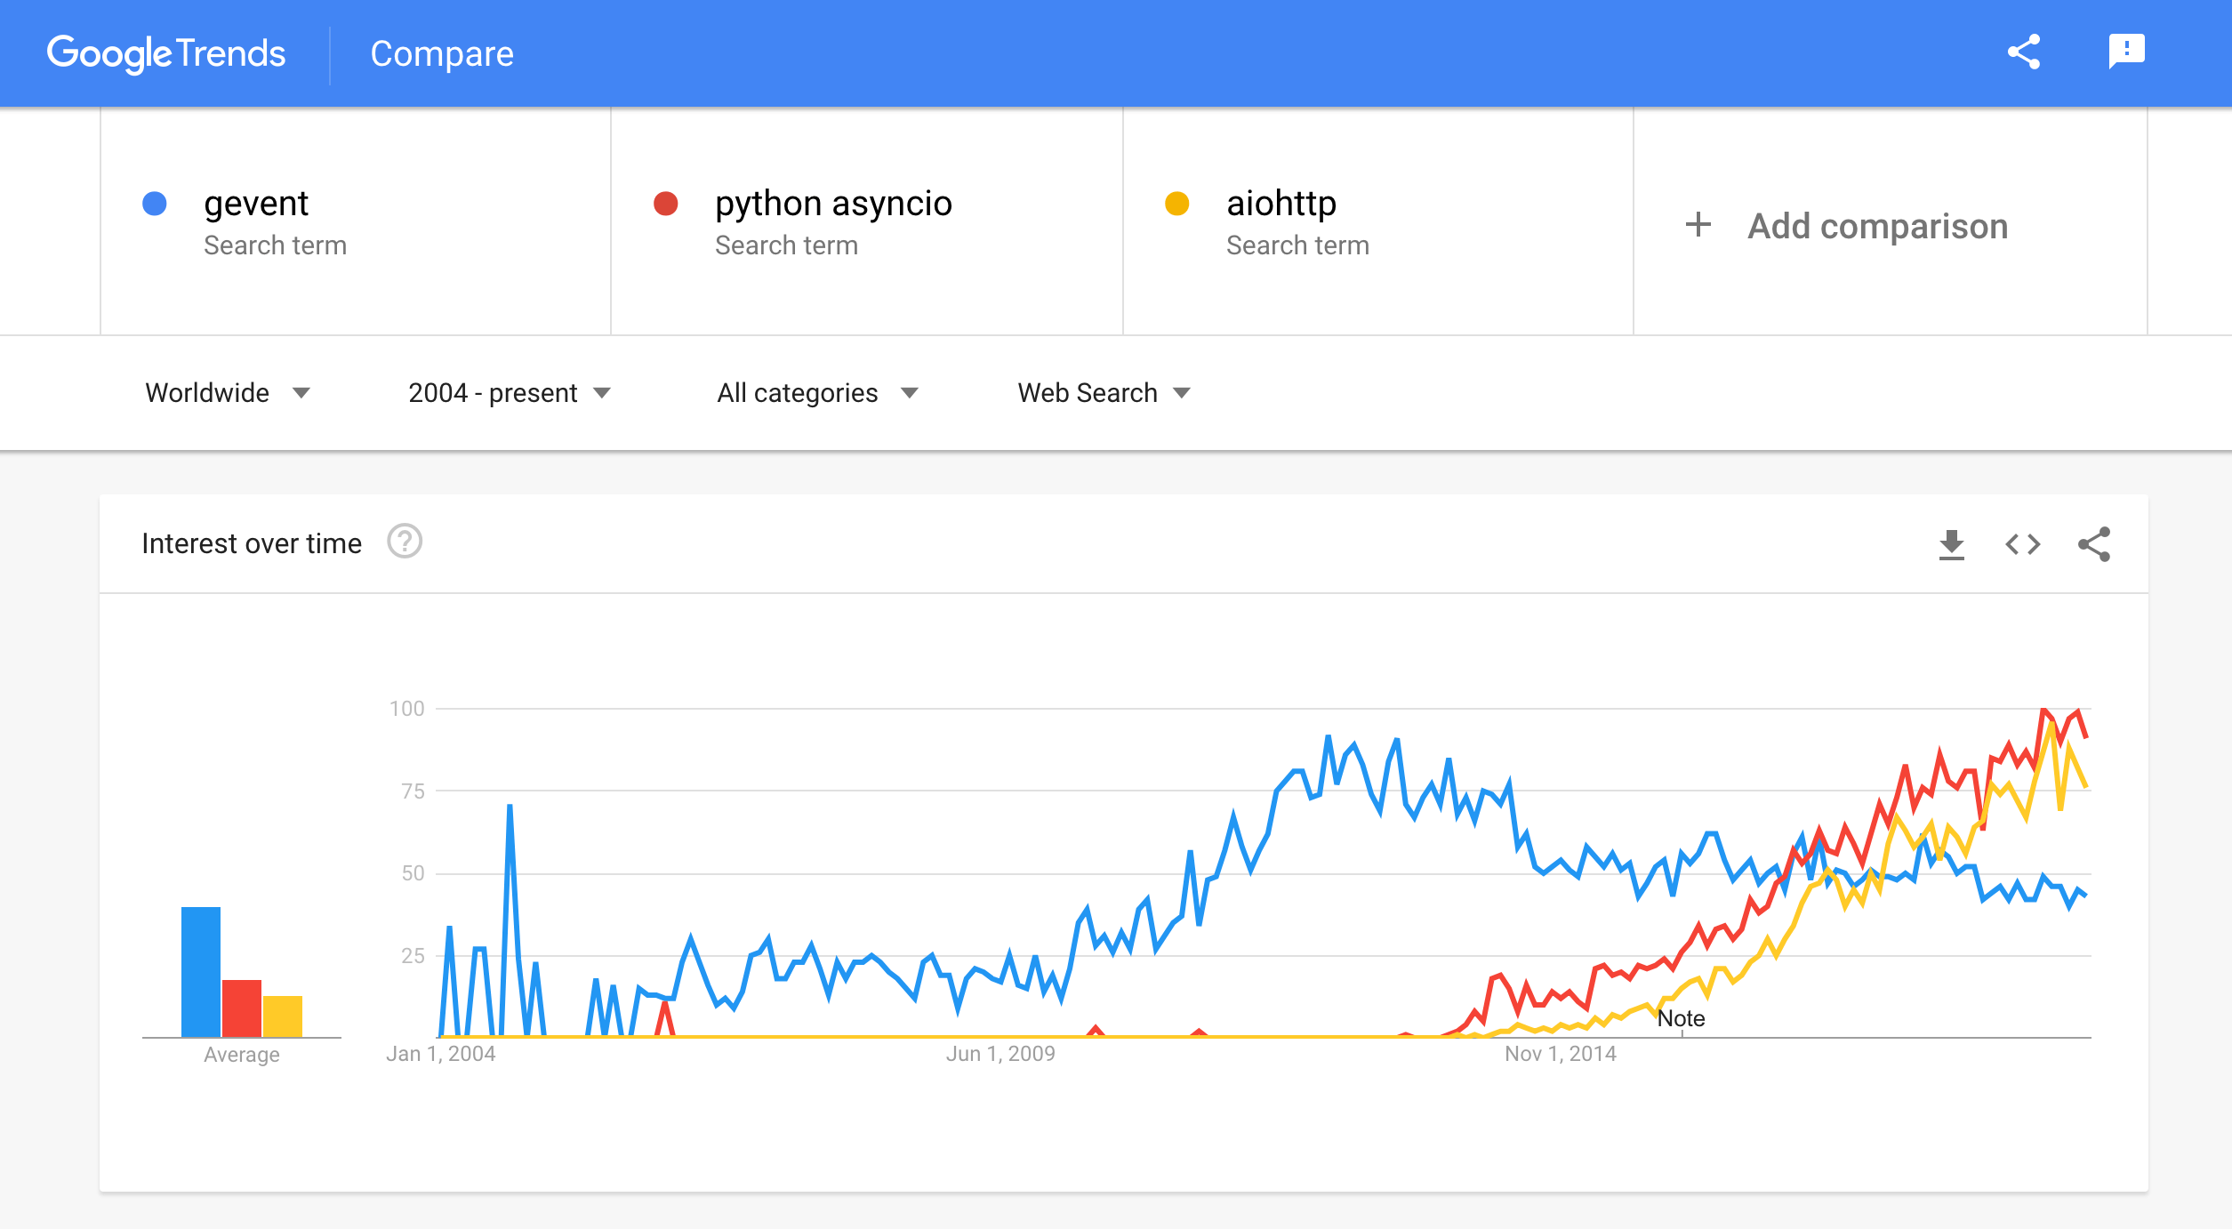The image size is (2232, 1229).
Task: Click the Add comparison button
Action: pyautogui.click(x=1877, y=226)
